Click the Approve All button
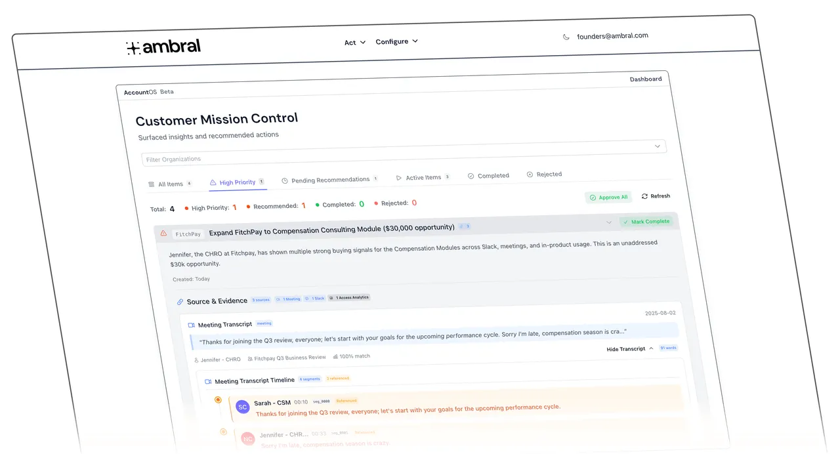 pyautogui.click(x=608, y=197)
